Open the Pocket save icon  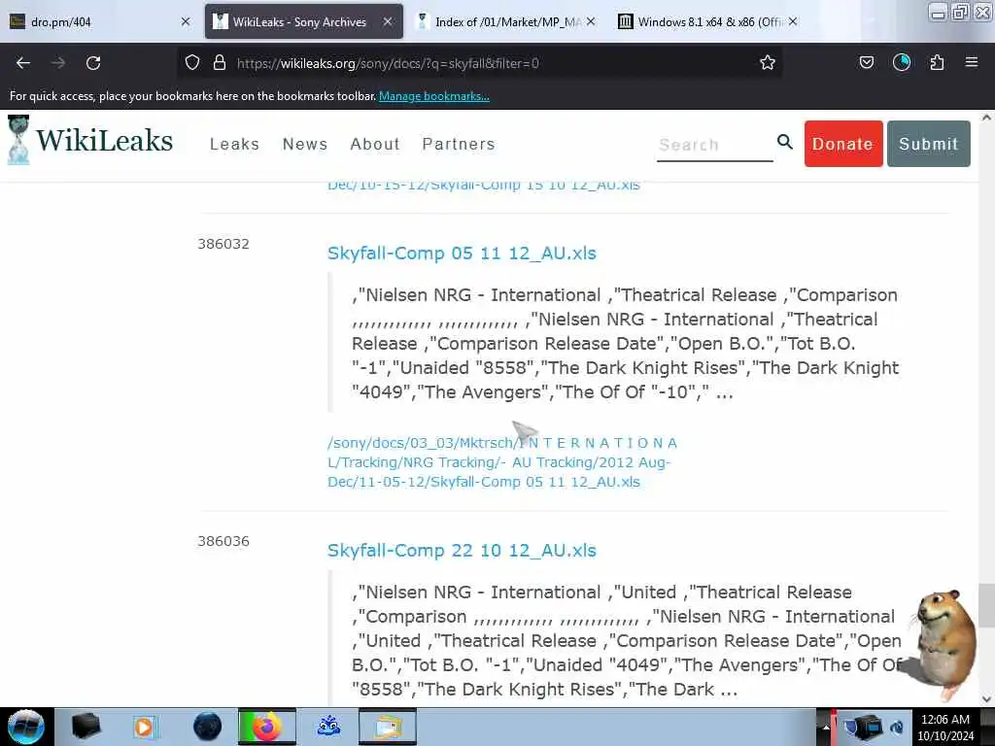866,63
